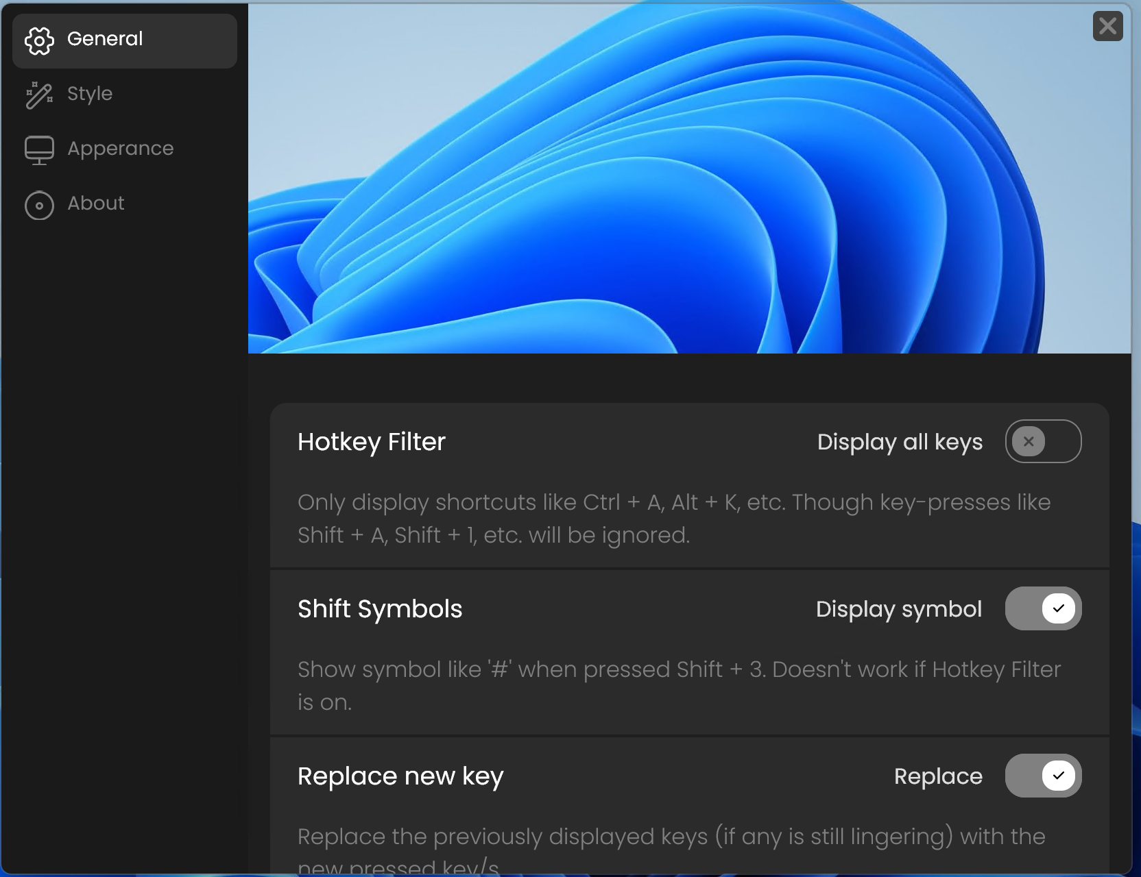Click the Replace new key heading
Screen dimensions: 1141x877
(400, 776)
